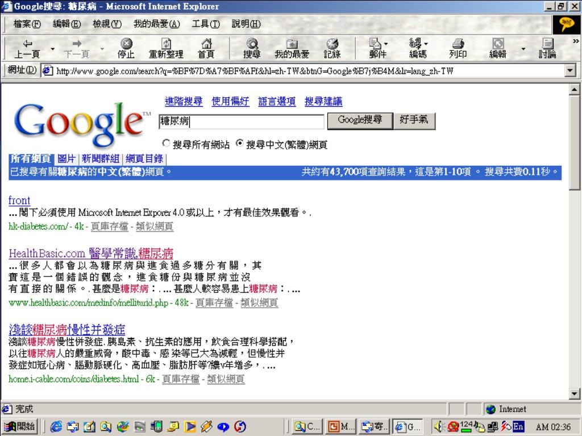
Task: Open the Search (搜尋) toolbar pane
Action: pos(252,49)
